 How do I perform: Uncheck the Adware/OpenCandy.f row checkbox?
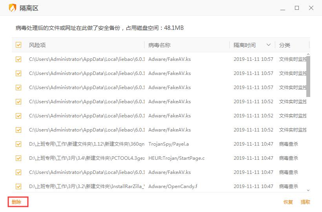point(18,186)
